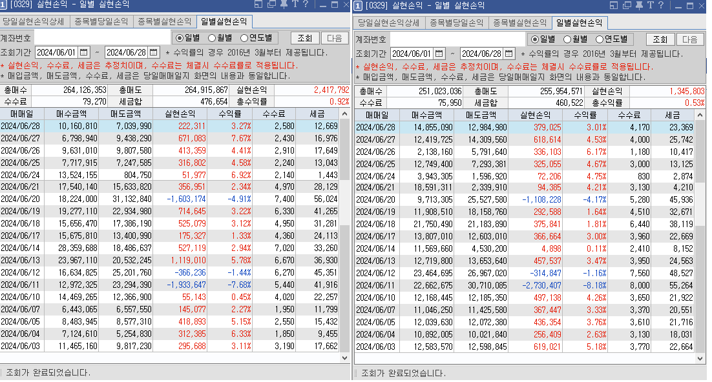This screenshot has height=382, width=712.
Task: Select 연도별 radio button in left window
Action: pos(244,38)
